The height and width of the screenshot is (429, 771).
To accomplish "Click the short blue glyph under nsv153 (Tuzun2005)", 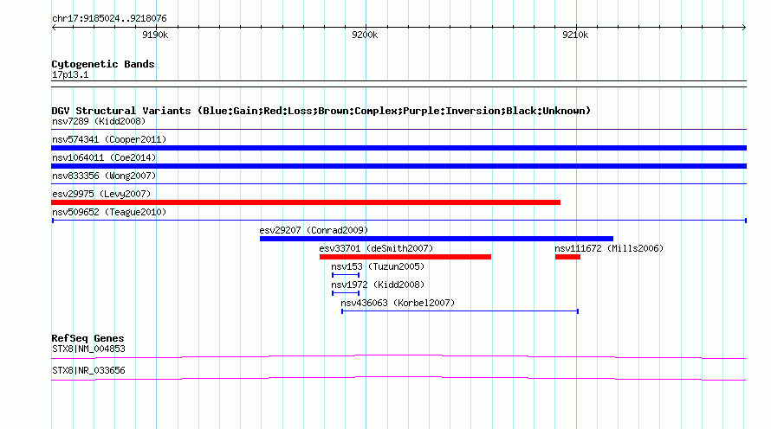I will coord(346,275).
